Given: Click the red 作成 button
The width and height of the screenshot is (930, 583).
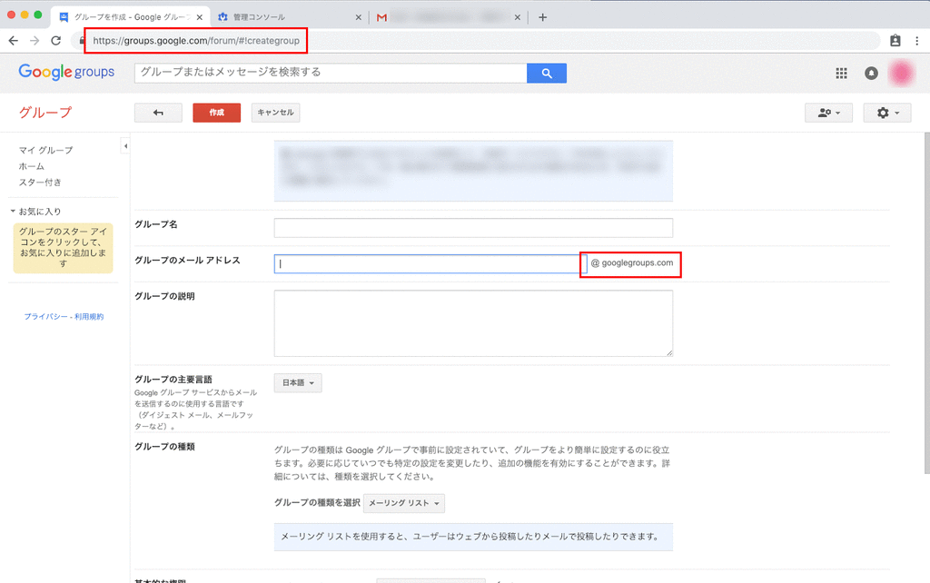Looking at the screenshot, I should click(x=216, y=113).
